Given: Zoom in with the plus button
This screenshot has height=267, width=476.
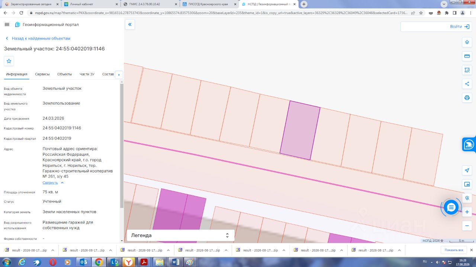Looking at the screenshot, I should click(467, 212).
